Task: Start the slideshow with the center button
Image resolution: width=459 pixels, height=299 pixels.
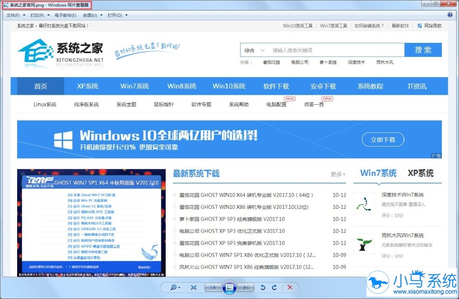Action: coord(229,288)
